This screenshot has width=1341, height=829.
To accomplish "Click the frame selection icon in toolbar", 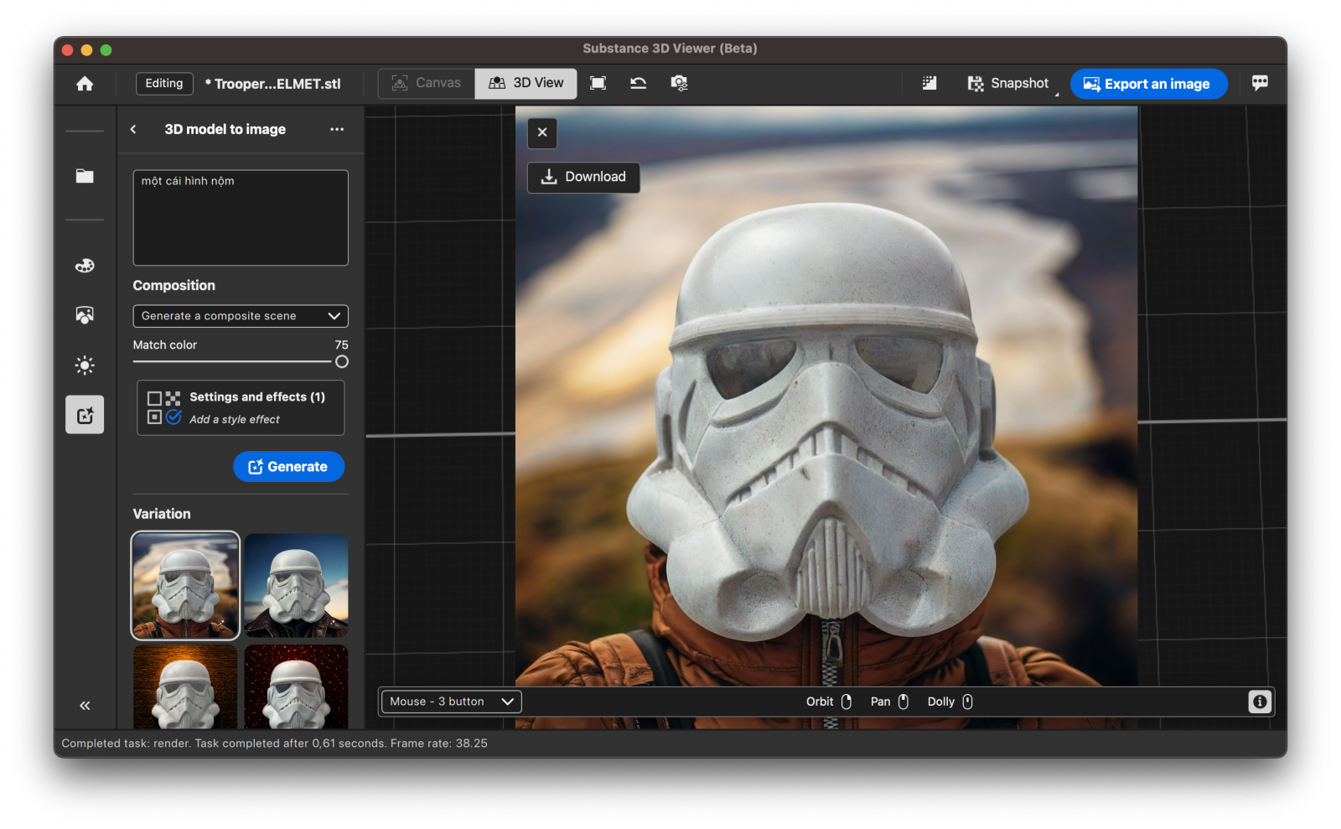I will coord(598,83).
